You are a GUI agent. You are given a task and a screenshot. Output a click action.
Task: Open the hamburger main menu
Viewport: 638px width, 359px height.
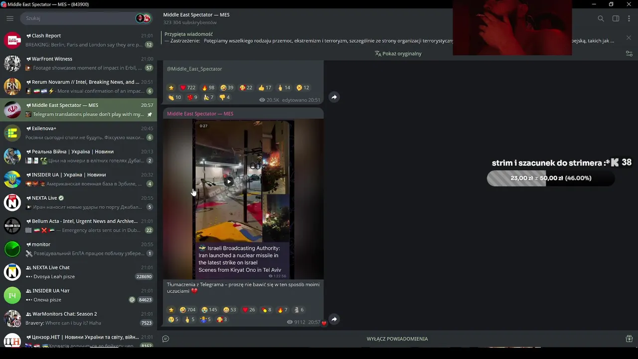[10, 18]
